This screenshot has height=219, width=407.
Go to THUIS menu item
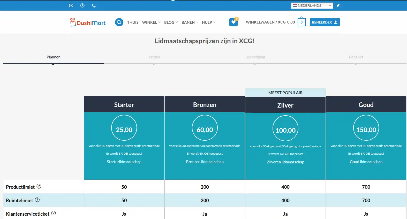(x=133, y=22)
